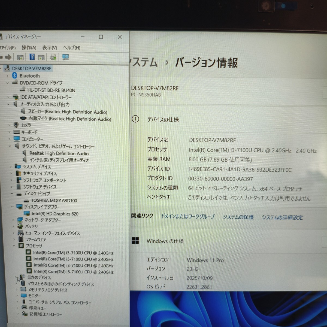Image resolution: width=327 pixels, height=327 pixels.
Task: Click the blue help toolbar icon
Action: point(32,57)
